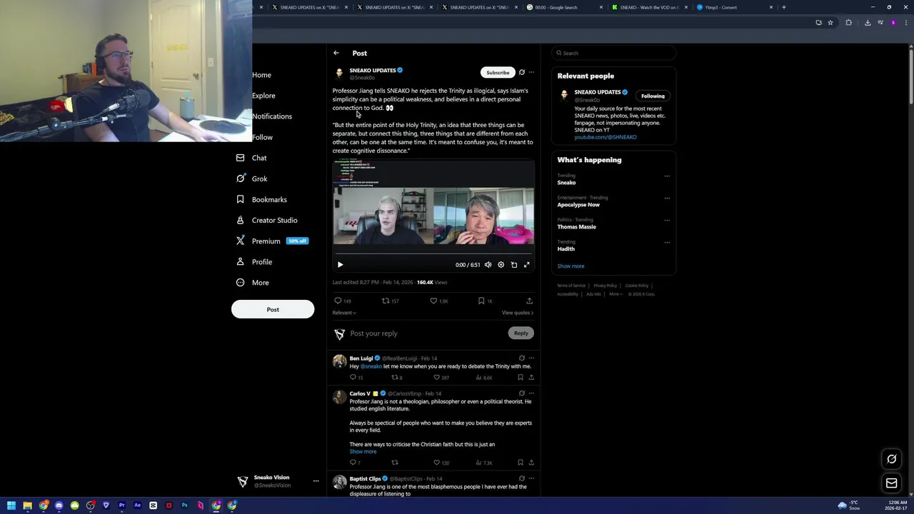
Task: Open youtube.com/@SHNEAKO link
Action: click(x=606, y=137)
